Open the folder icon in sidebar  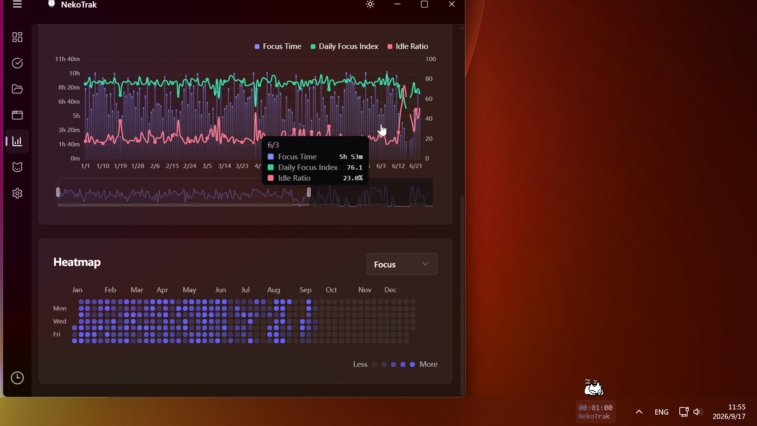point(17,89)
